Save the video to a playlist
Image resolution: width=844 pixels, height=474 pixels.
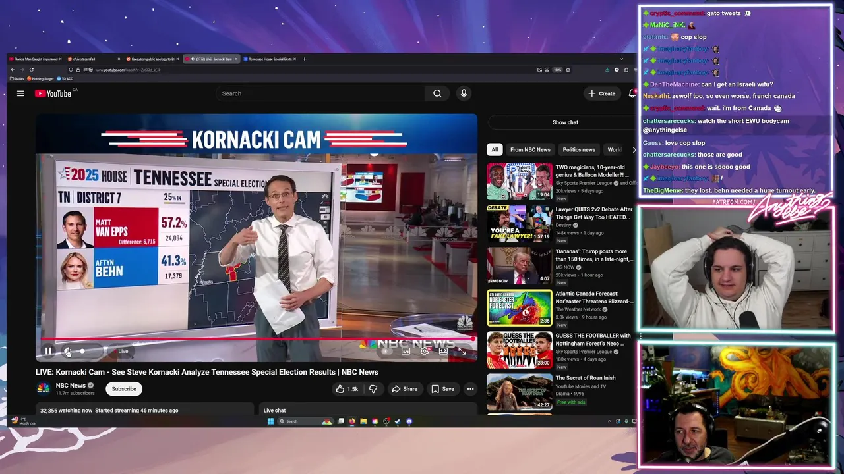pyautogui.click(x=442, y=389)
